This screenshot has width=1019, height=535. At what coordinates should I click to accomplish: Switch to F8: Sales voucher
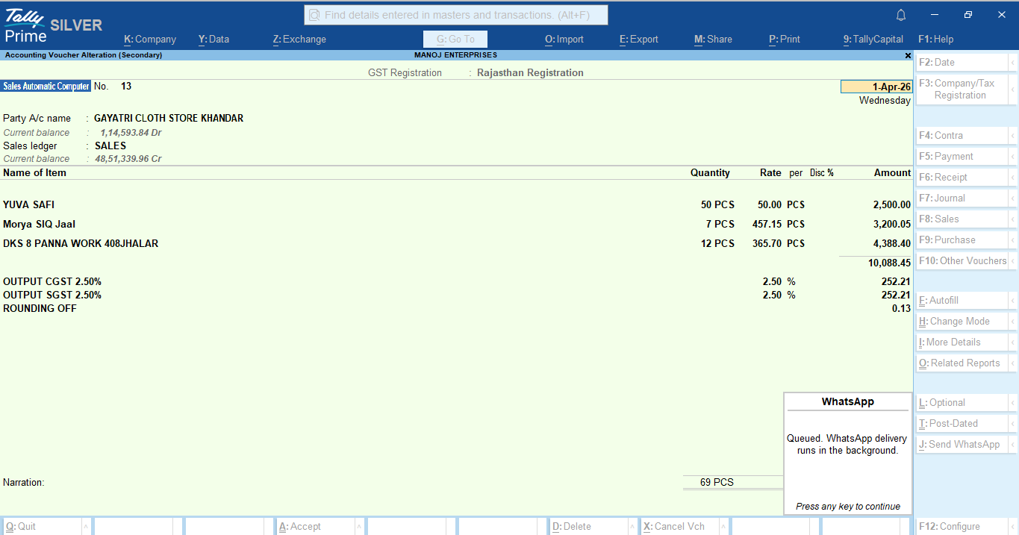point(962,219)
